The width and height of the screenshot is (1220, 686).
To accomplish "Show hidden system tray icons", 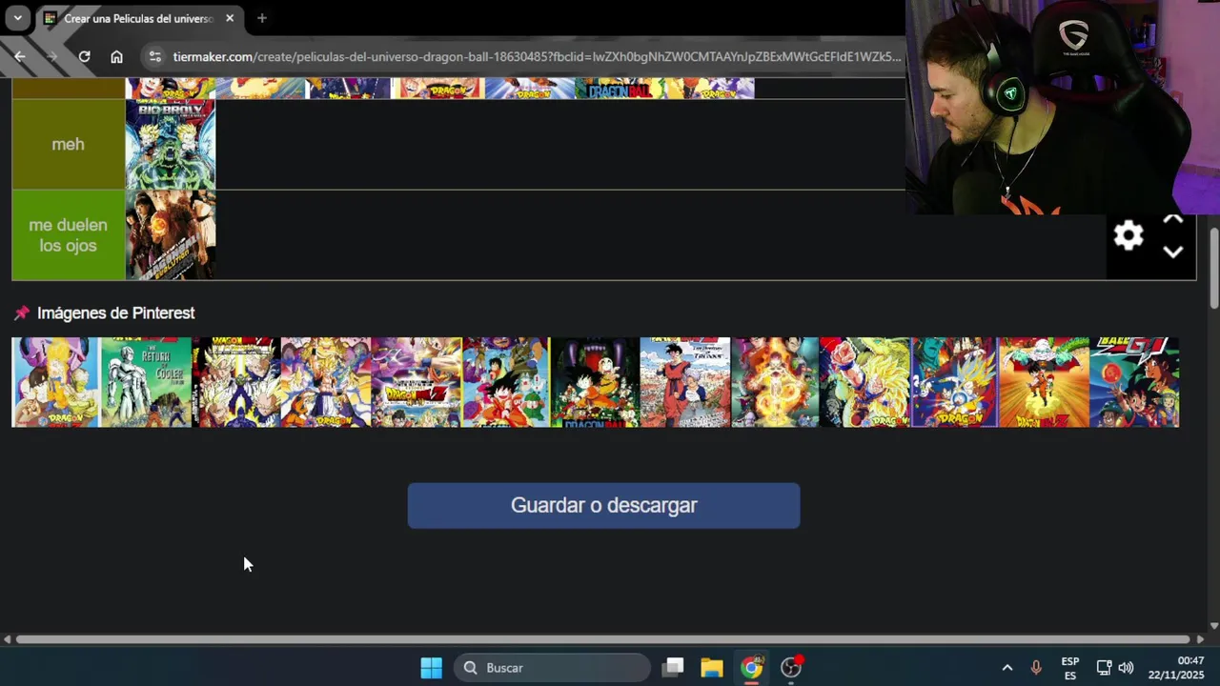I will click(x=1006, y=668).
